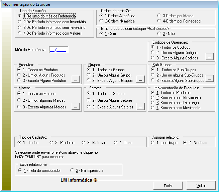Screen dimensions: 219x192
Task: Open the Grupos selection ellipsis button
Action: [x=141, y=80]
